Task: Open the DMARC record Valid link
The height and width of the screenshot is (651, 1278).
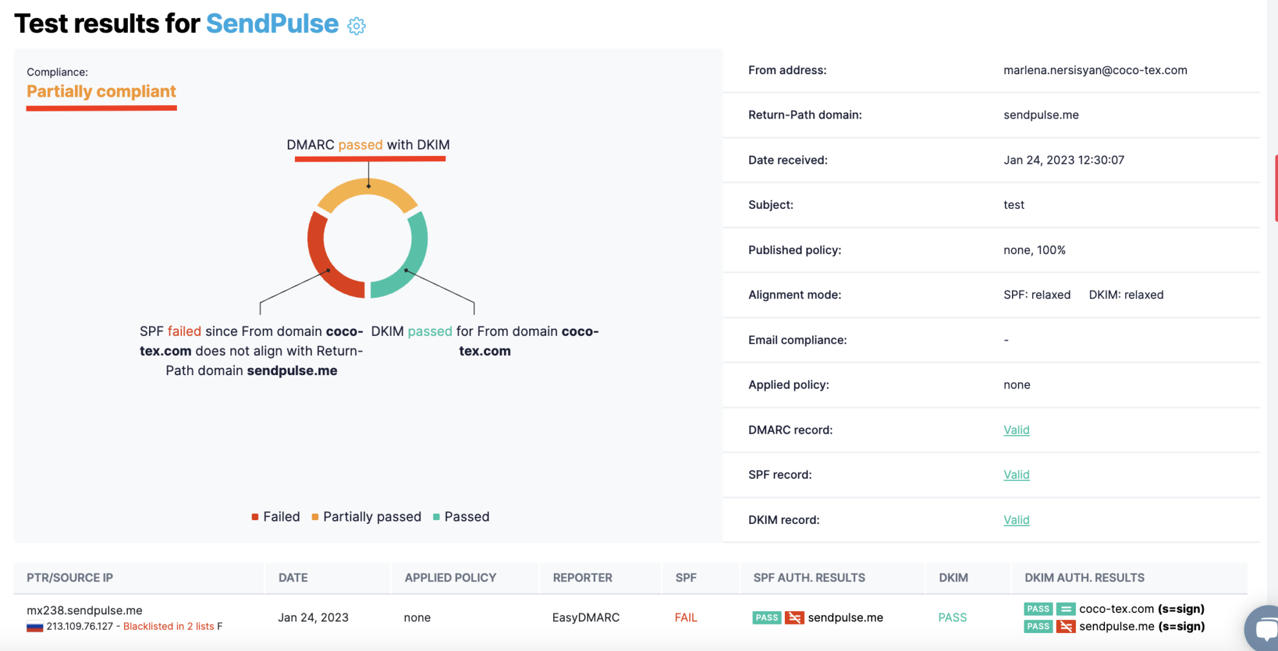Action: pyautogui.click(x=1017, y=429)
